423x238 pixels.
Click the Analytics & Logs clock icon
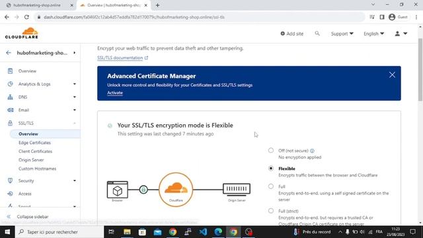click(11, 84)
